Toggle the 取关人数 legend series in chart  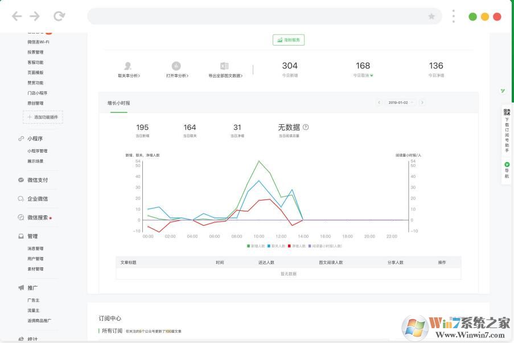pos(277,246)
